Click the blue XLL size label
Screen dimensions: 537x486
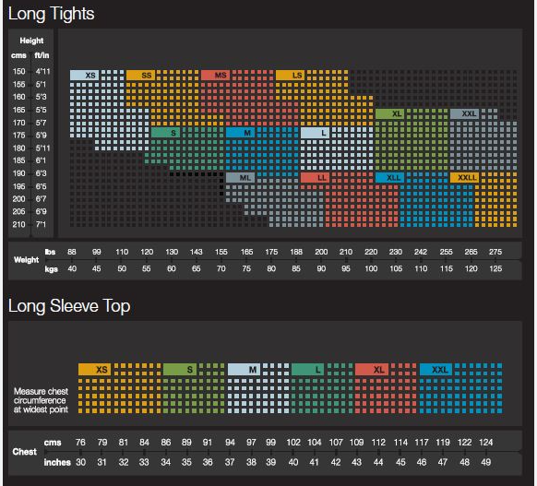389,177
